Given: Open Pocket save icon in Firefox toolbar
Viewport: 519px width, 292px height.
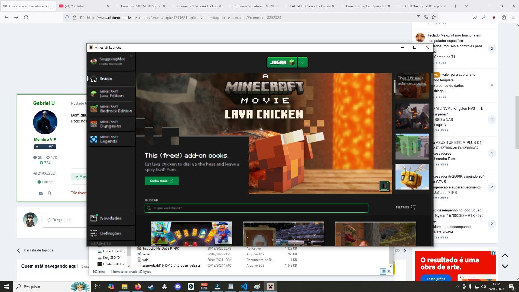Looking at the screenshot, I should click(x=475, y=17).
